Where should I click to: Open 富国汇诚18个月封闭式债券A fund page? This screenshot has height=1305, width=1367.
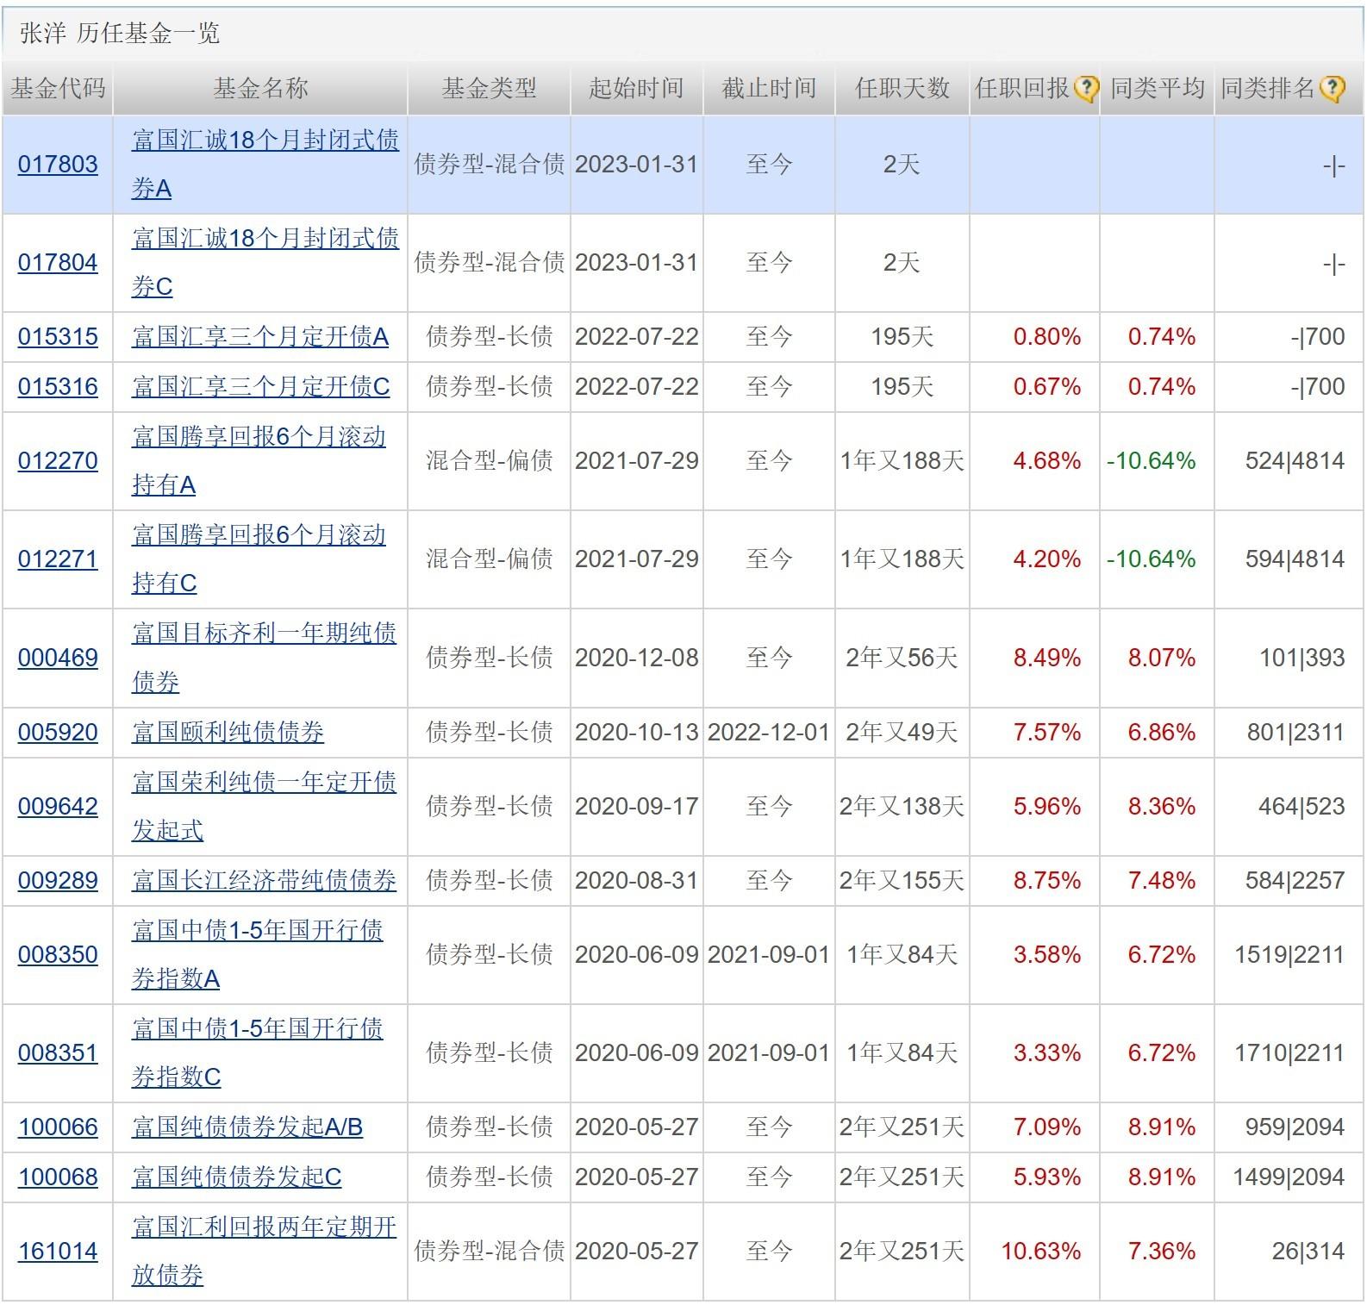tap(265, 165)
